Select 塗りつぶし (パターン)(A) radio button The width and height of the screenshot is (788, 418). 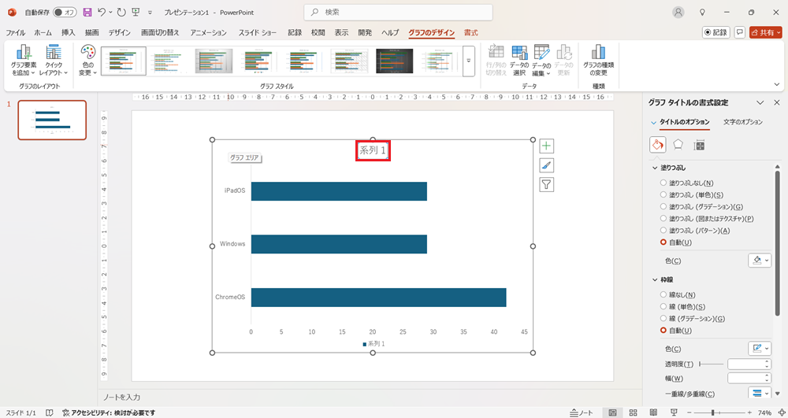click(663, 231)
